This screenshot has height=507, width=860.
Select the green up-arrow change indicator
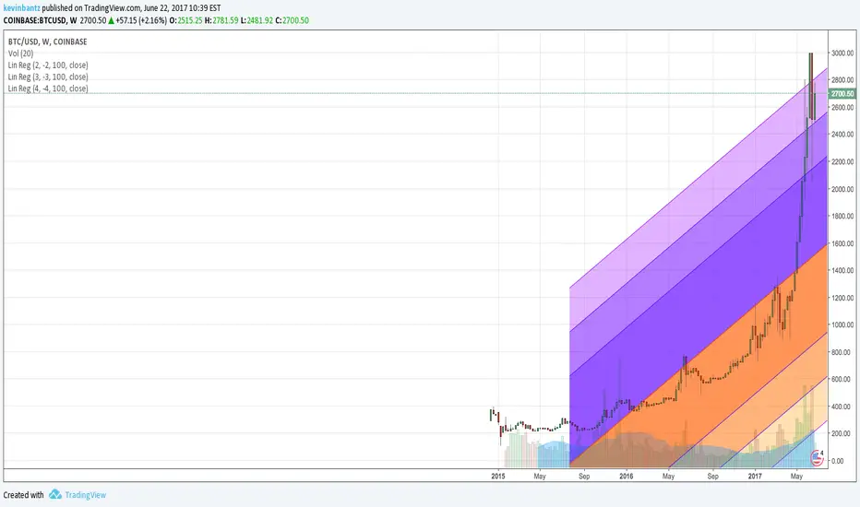pos(112,20)
